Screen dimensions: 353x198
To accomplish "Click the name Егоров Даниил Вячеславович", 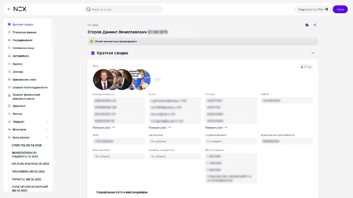I will coord(117,32).
